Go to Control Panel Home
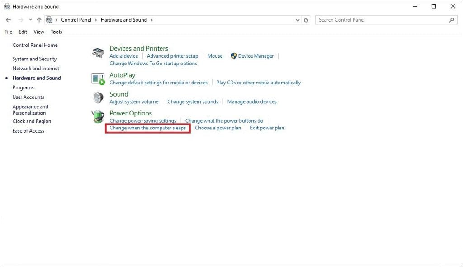 point(35,45)
